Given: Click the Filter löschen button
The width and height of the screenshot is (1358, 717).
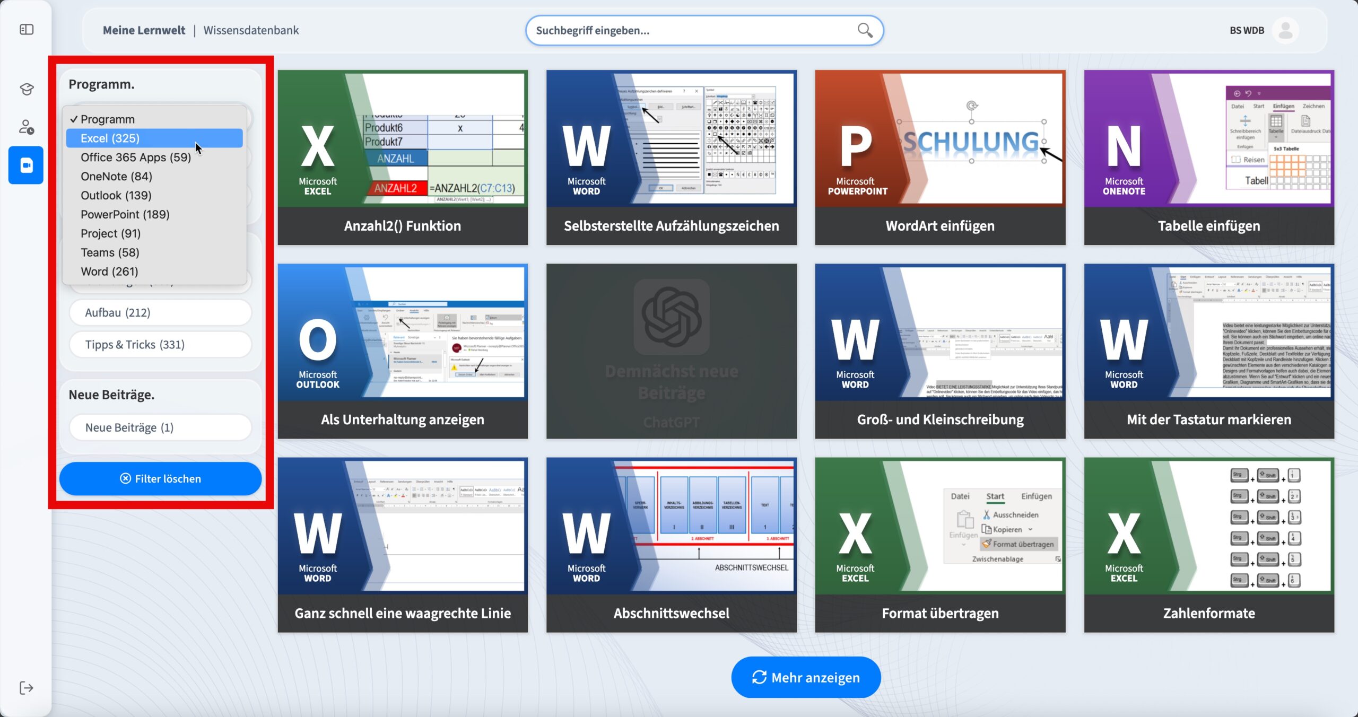Looking at the screenshot, I should (160, 479).
